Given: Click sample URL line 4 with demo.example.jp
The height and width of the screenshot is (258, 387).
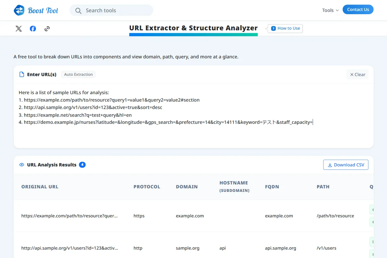Looking at the screenshot, I should coord(166,122).
